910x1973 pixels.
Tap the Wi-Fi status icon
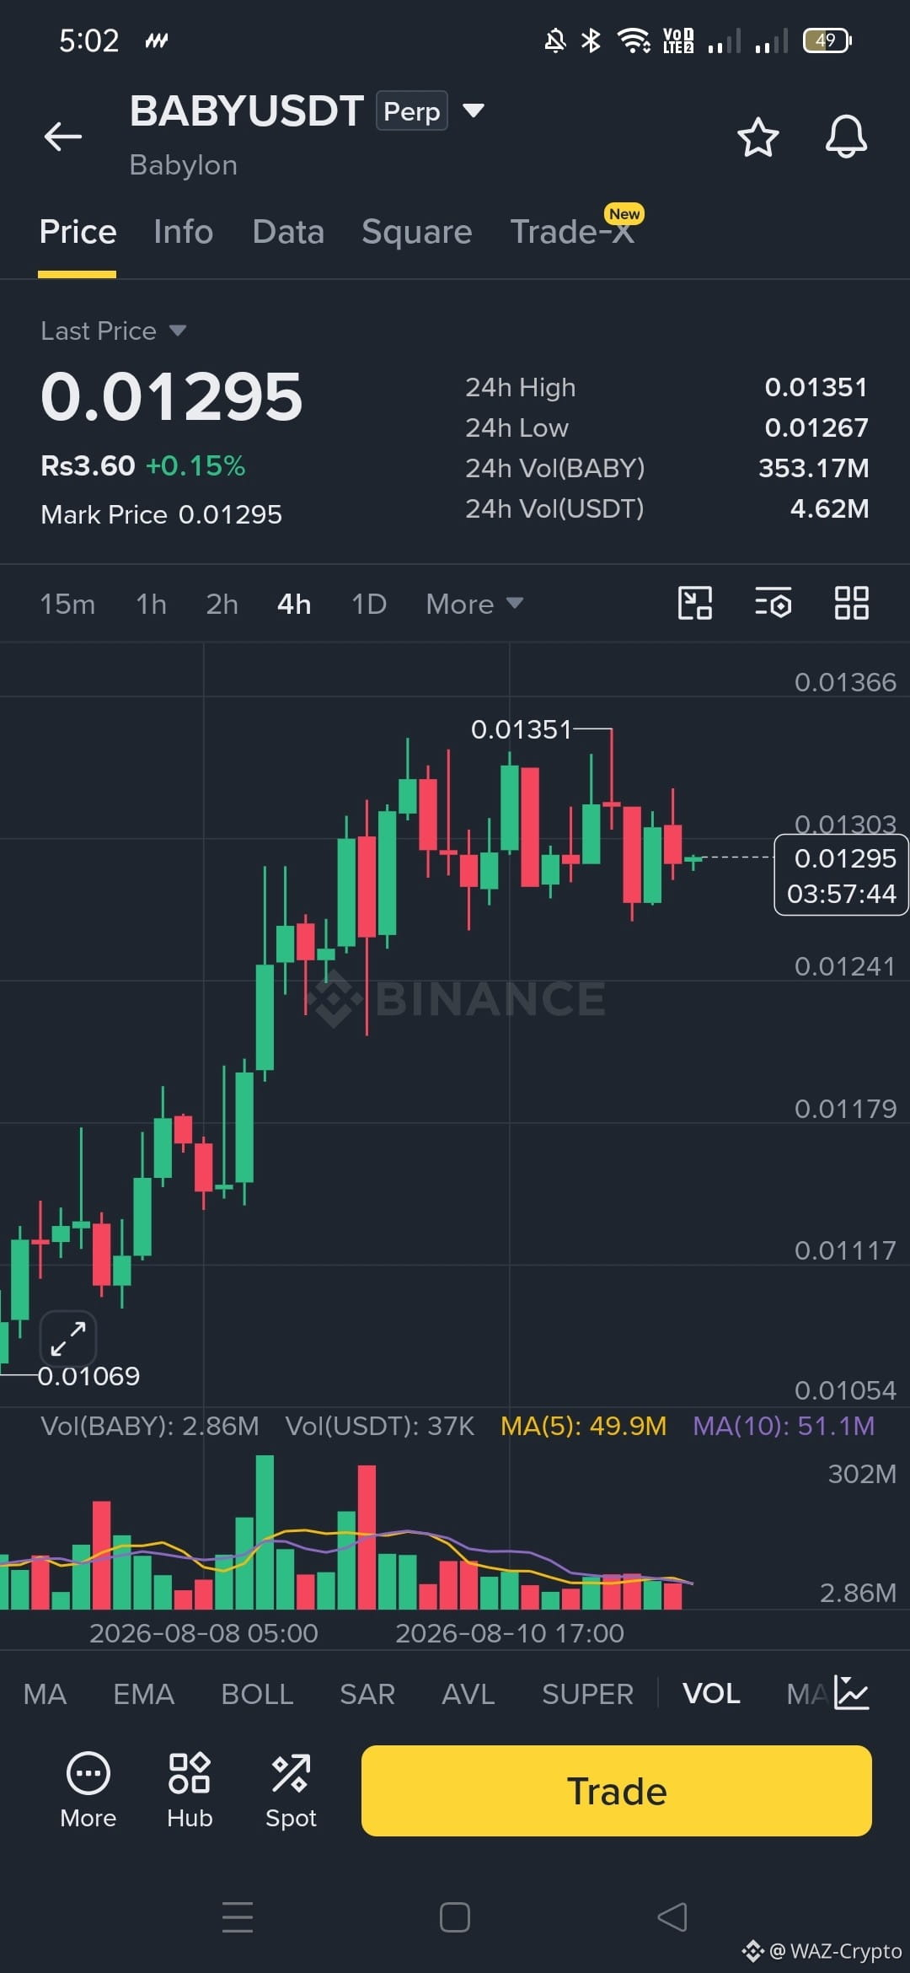point(634,40)
